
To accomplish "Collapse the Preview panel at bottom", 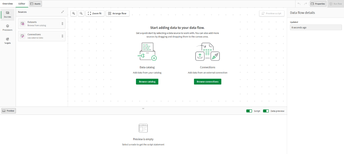I will tap(8, 111).
